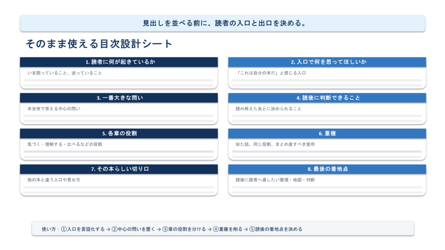The image size is (445, 250).
Task: Click header 5. 各章の役割
Action: (x=120, y=134)
